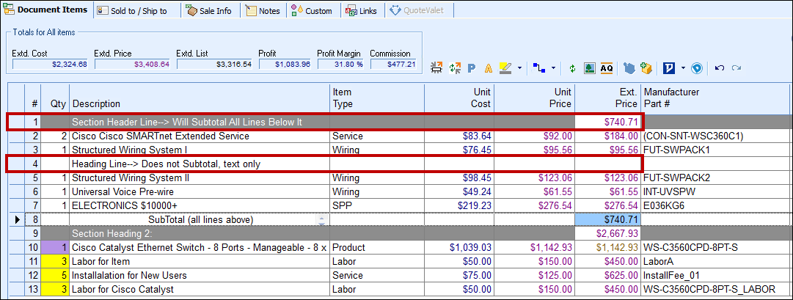Click the picture image toolbar icon

click(x=589, y=68)
